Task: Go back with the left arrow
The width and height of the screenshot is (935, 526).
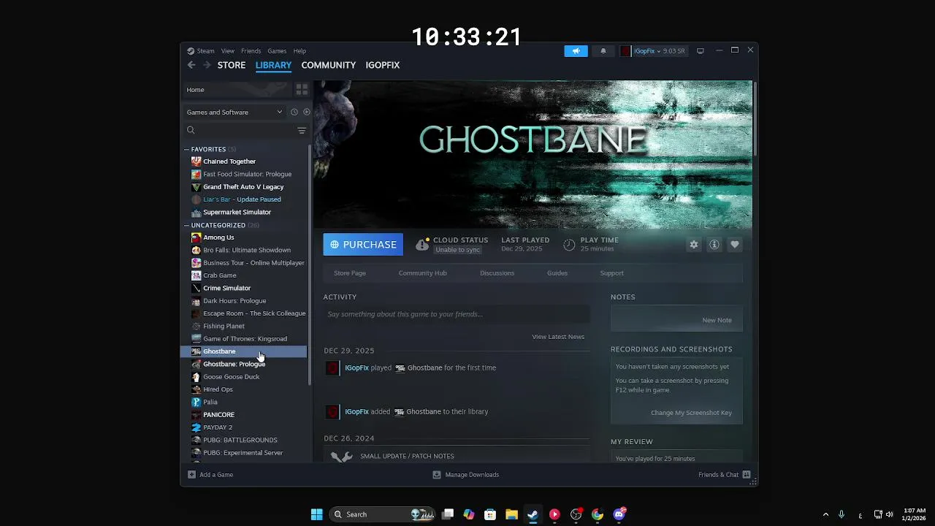Action: pyautogui.click(x=191, y=65)
